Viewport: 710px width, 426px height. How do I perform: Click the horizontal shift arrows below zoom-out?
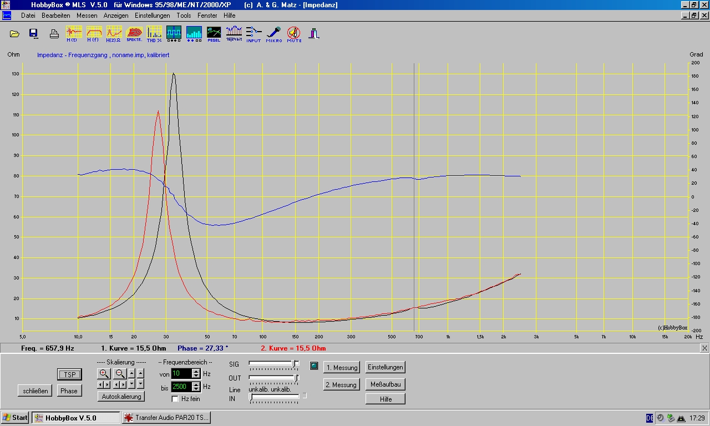click(x=120, y=384)
